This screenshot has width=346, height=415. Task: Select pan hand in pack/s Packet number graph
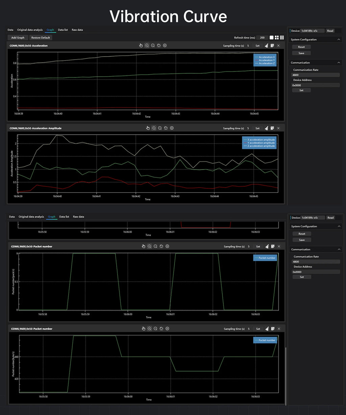[x=143, y=246]
